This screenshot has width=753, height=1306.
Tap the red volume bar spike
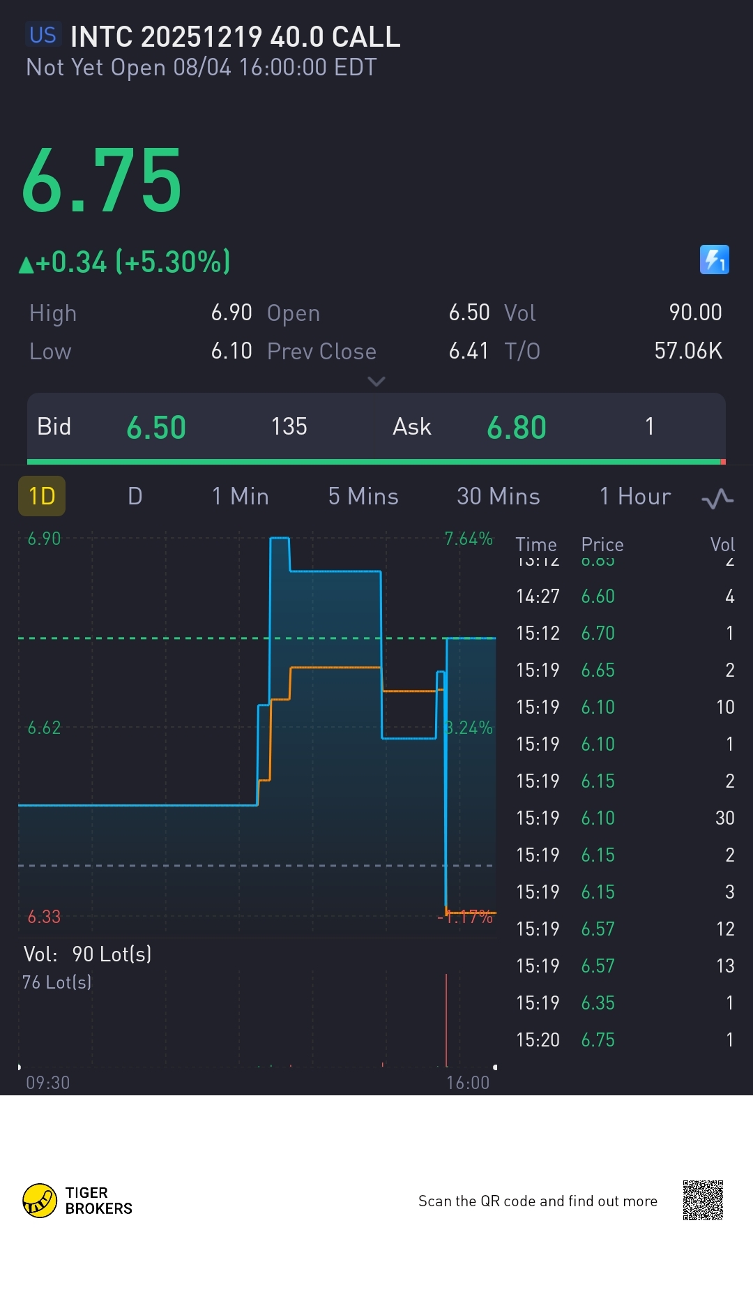(x=446, y=1019)
